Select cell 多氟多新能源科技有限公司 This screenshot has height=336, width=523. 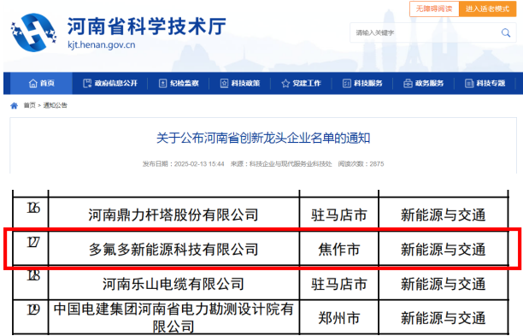pyautogui.click(x=173, y=250)
